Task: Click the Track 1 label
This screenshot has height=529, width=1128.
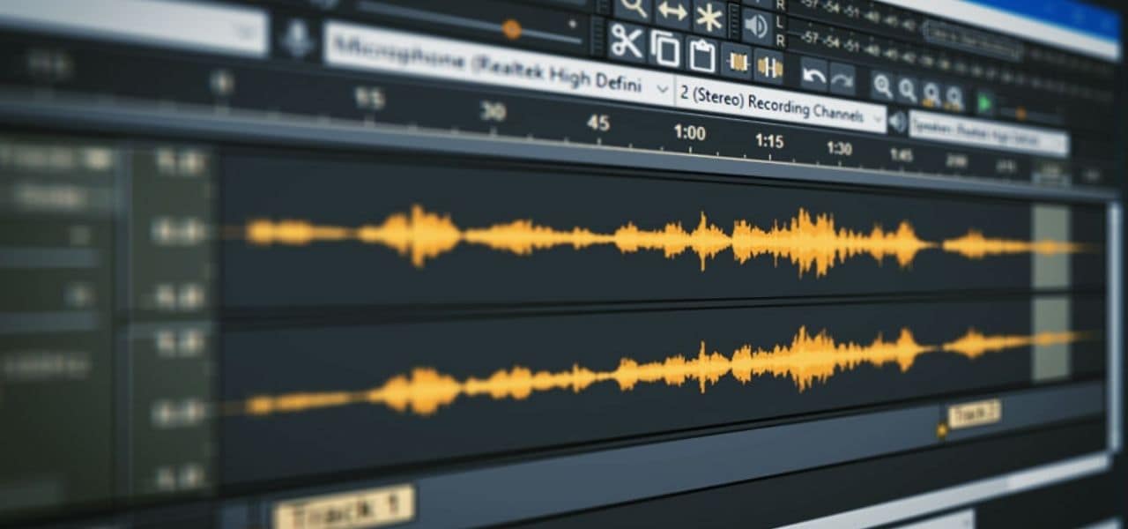Action: [344, 507]
